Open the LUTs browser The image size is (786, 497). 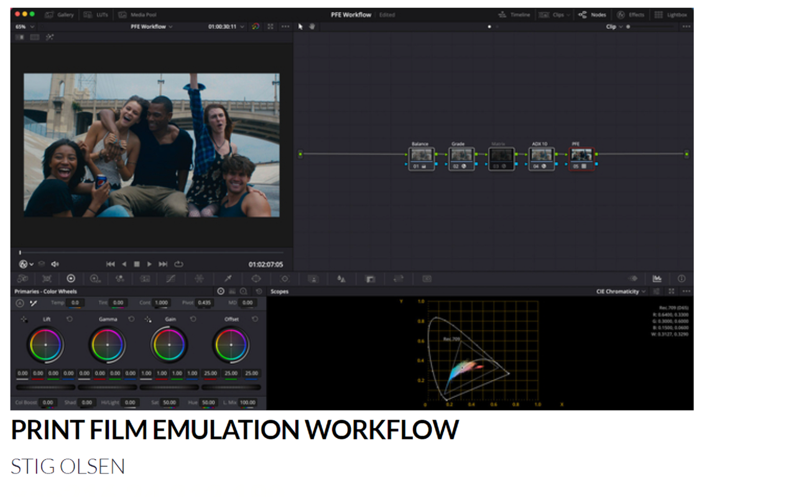tap(95, 14)
